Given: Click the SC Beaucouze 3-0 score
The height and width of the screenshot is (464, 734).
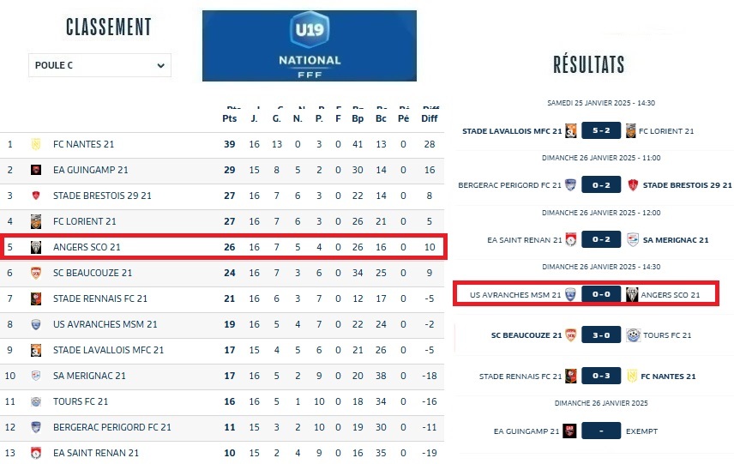Looking at the screenshot, I should (601, 335).
